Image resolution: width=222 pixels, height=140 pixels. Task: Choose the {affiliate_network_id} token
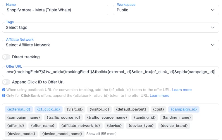tap(81, 126)
